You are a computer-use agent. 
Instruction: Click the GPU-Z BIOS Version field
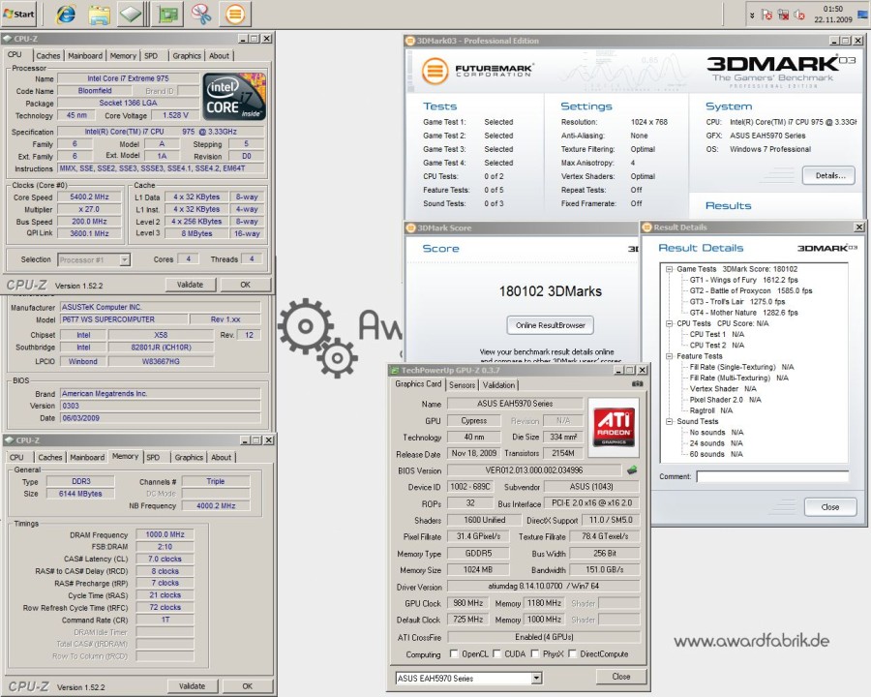[x=534, y=470]
